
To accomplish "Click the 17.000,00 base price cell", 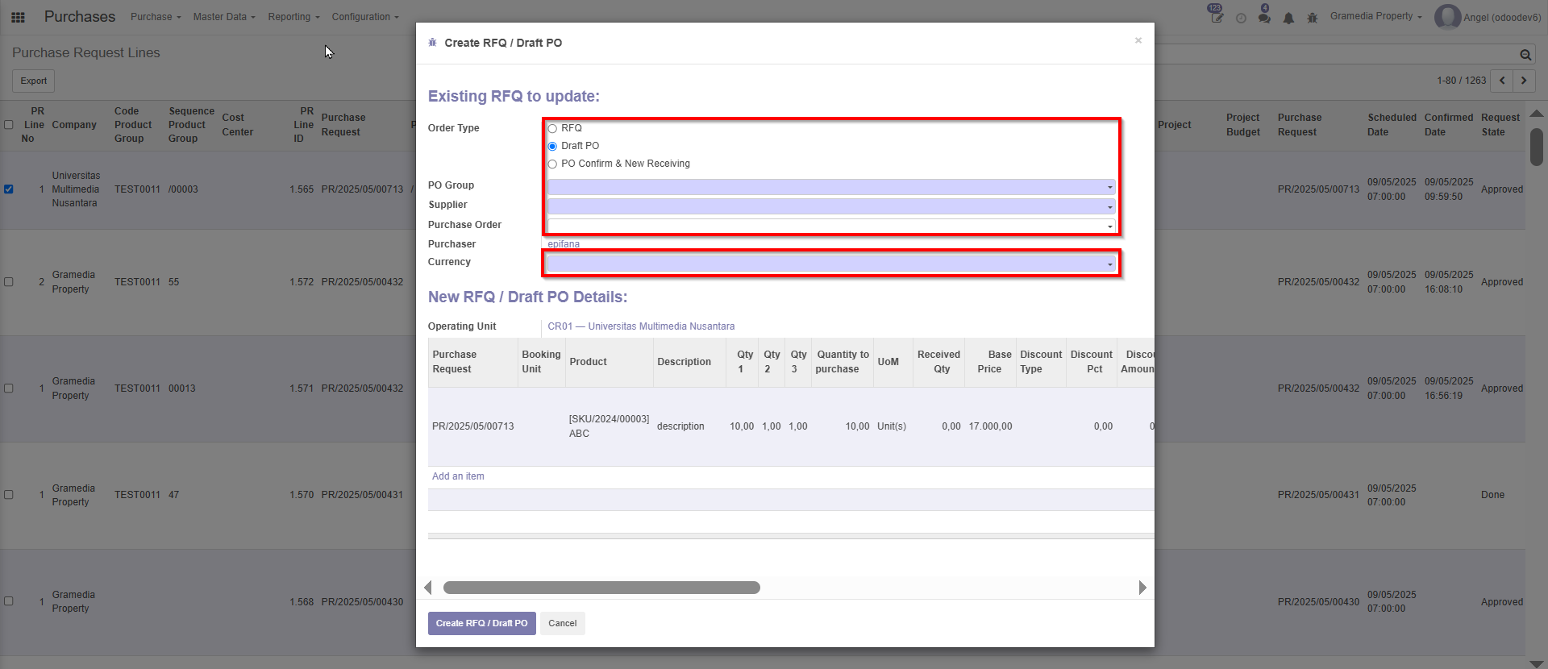I will tap(990, 426).
